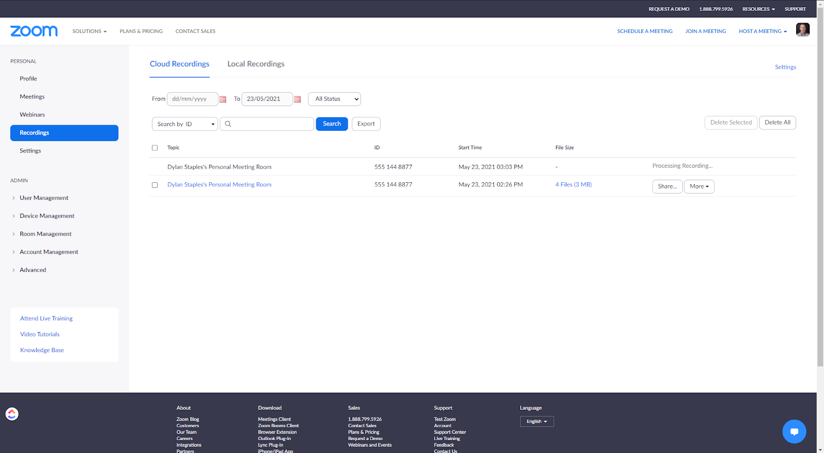Open Settings link at top right
This screenshot has width=824, height=453.
pyautogui.click(x=785, y=67)
